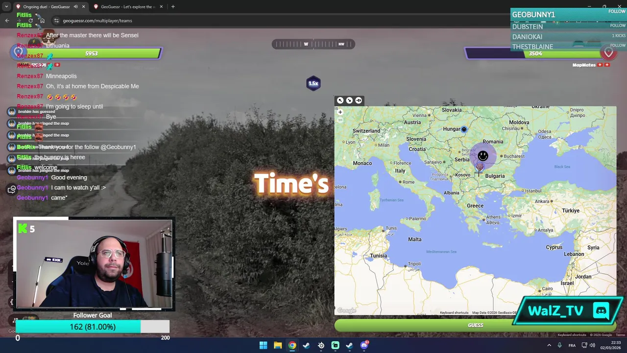This screenshot has height=353, width=627.
Task: Submit the location with the GUESS button
Action: coord(475,325)
